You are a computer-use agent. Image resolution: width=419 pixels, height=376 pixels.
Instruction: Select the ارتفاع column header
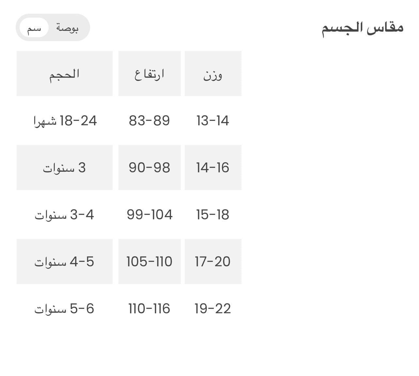coord(149,74)
